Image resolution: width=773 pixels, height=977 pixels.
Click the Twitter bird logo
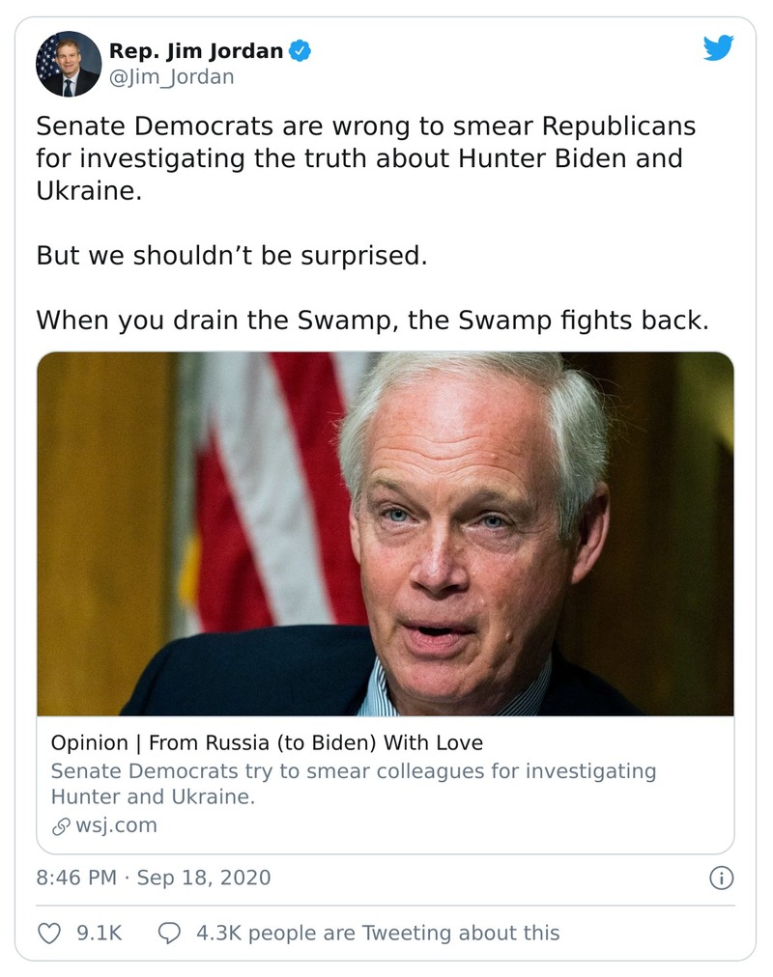coord(718,48)
